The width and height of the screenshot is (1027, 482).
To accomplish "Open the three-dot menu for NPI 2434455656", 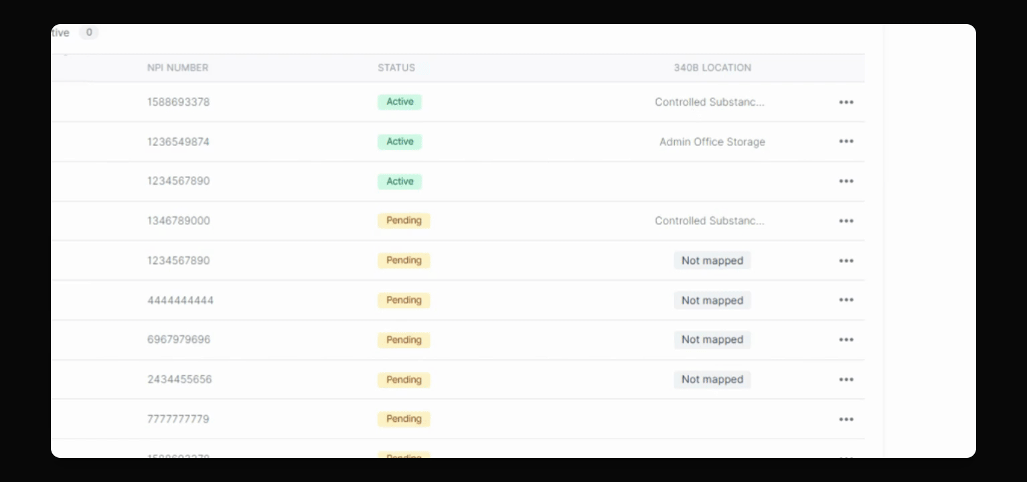I will coord(846,380).
